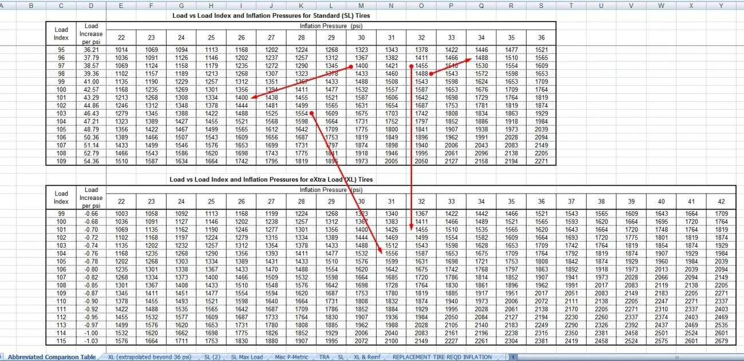Select cell 1003 in XL table first row
Viewport: 744px width, 361px height.
click(121, 213)
